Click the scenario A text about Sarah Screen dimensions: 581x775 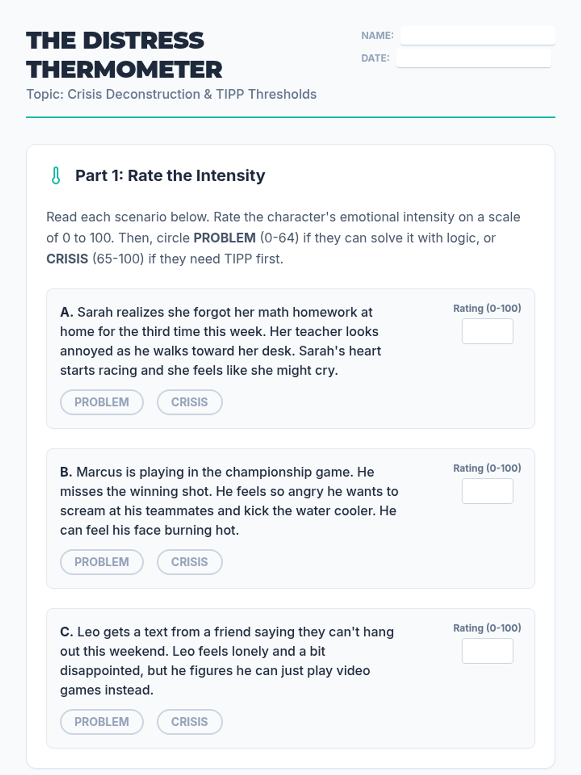pos(220,341)
